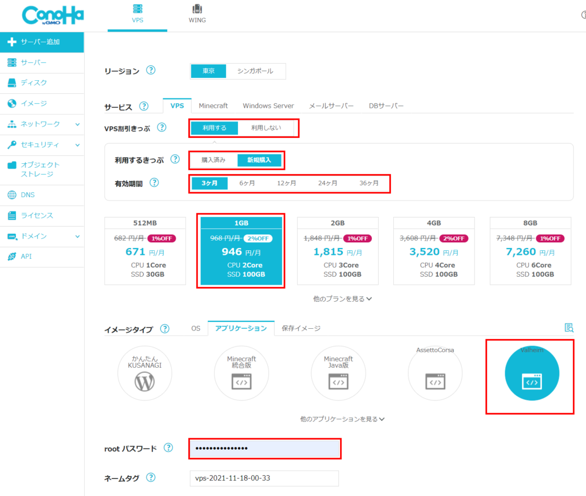Click the API plug icon
The height and width of the screenshot is (496, 586).
(12, 256)
